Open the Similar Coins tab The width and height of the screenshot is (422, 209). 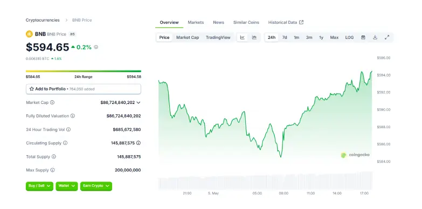(x=246, y=22)
